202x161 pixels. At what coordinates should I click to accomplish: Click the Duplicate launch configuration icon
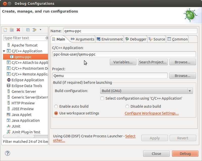12,30
